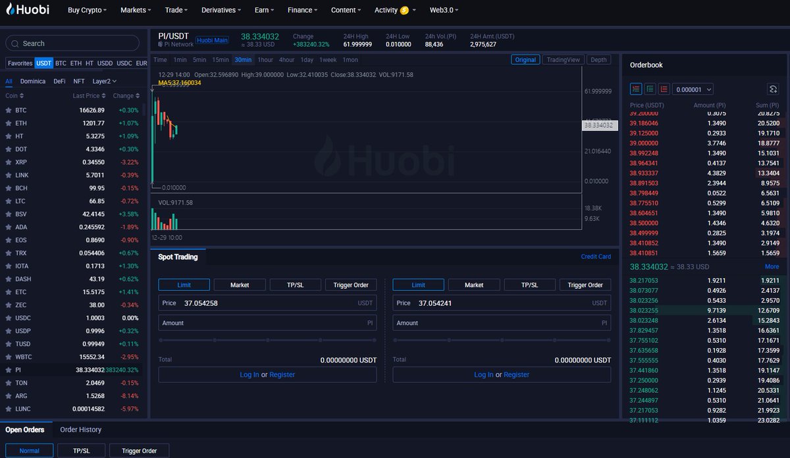
Task: Show sell orders only in orderbook
Action: (664, 89)
